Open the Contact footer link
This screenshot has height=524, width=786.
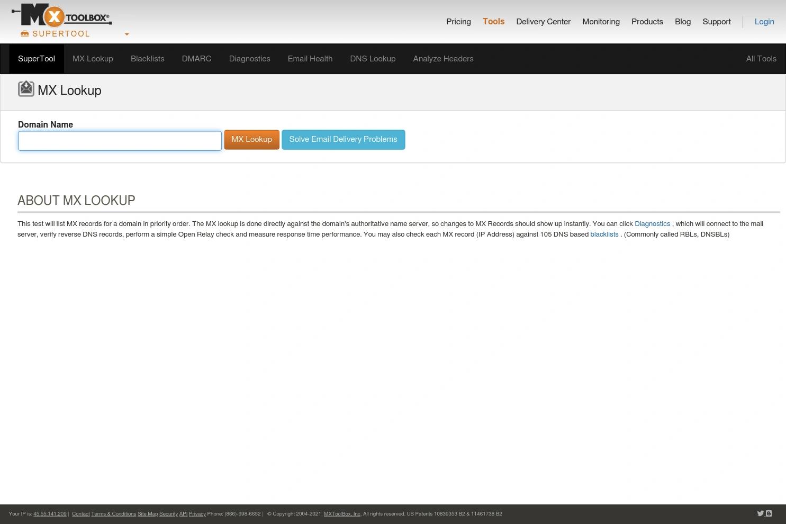tap(81, 514)
